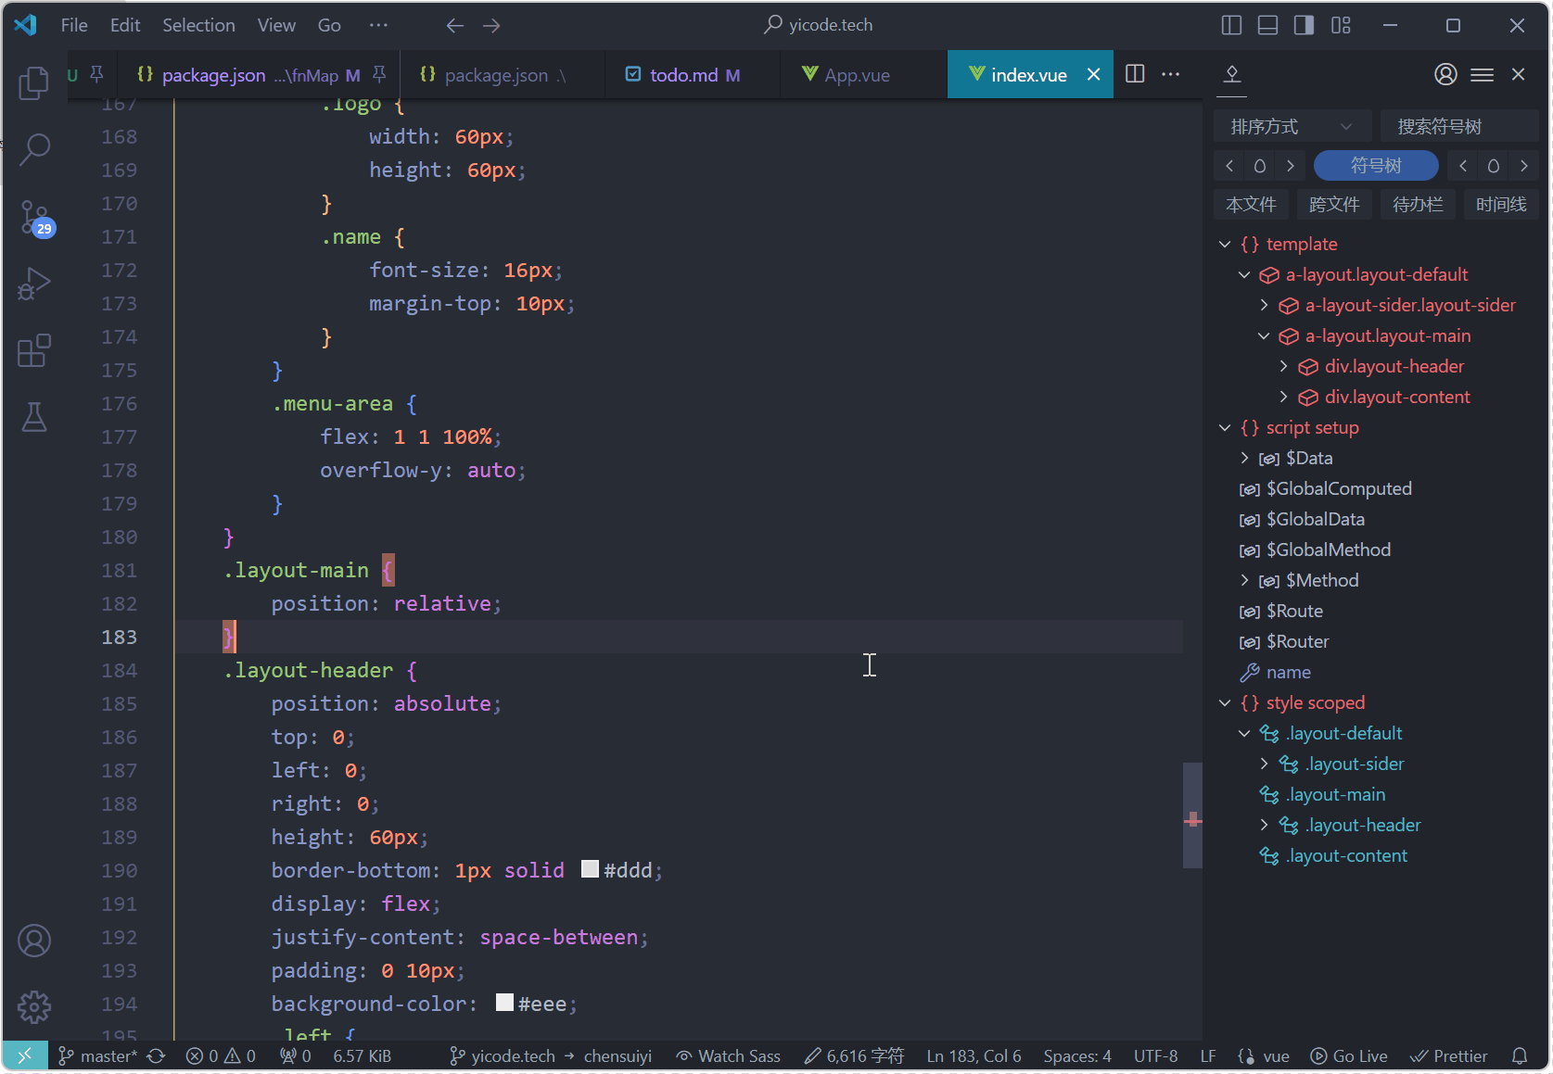Collapse the script setup node

pyautogui.click(x=1225, y=428)
